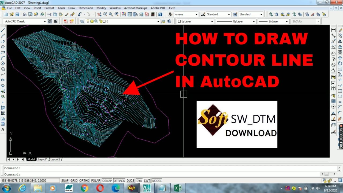Image resolution: width=343 pixels, height=193 pixels.
Task: Open Google Chrome from the taskbar
Action: click(84, 188)
